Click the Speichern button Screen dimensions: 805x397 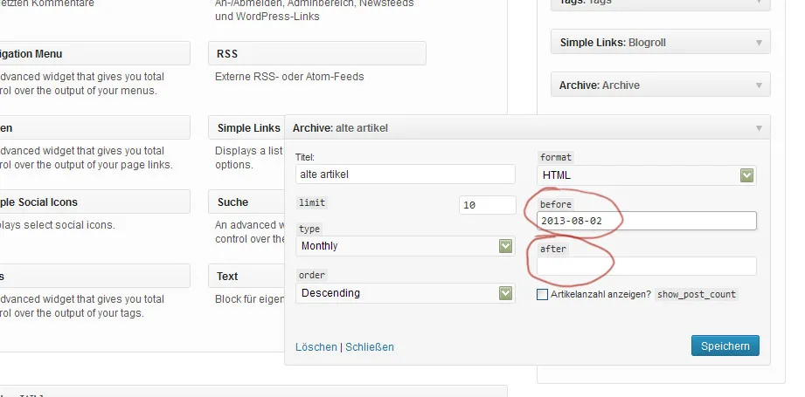click(725, 346)
